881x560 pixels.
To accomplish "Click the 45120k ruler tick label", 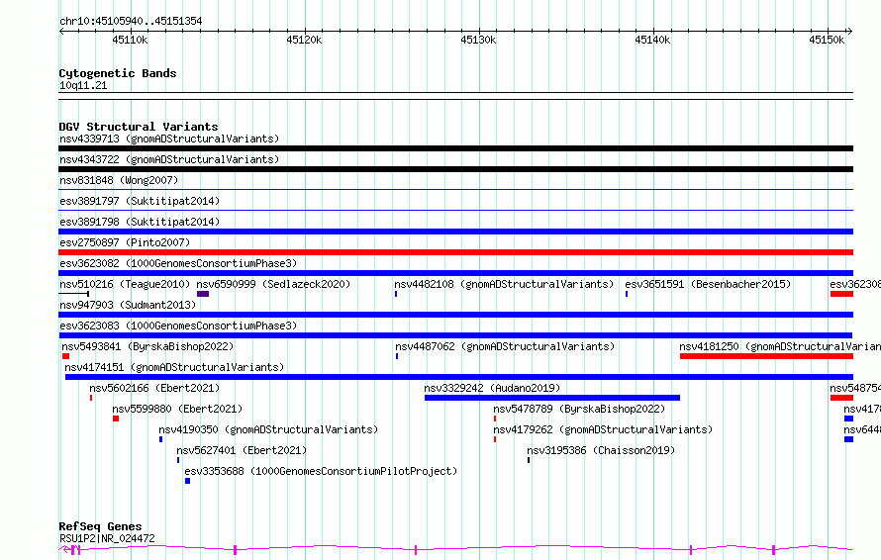I will [x=304, y=40].
